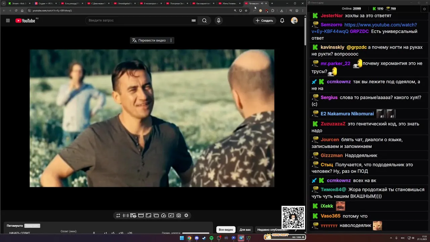Mute the Патамушта tab via speaker icon
Screen dimensions: 430x242
point(262,3)
